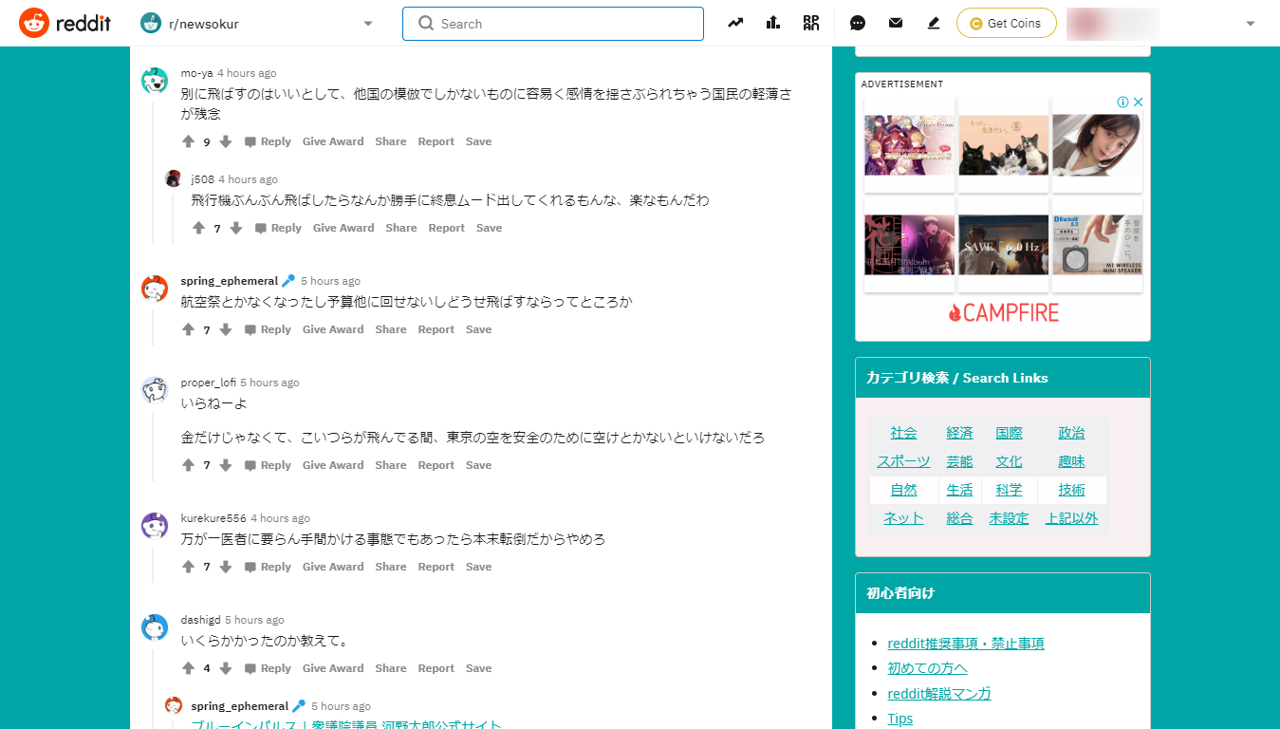Collapse mo-ya's comment thread line

tap(153, 171)
